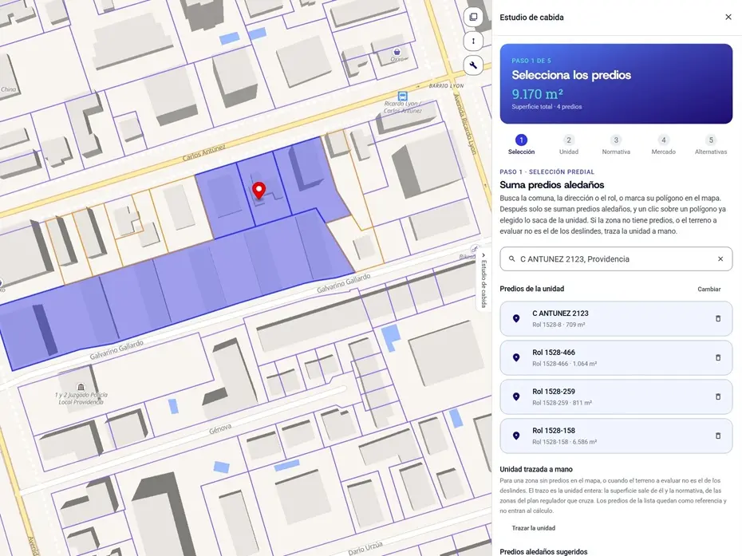Click the Unidad trazada a mano heading

coord(536,469)
